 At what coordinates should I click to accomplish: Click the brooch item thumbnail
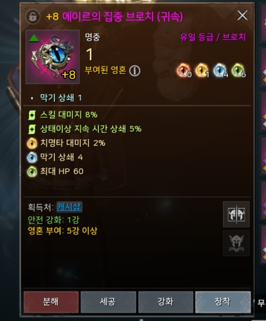pyautogui.click(x=53, y=57)
